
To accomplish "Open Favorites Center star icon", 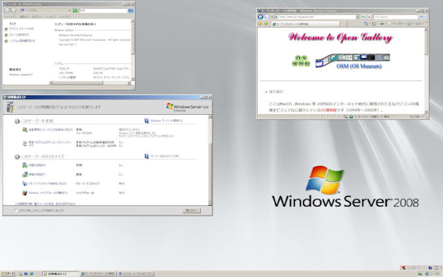I will click(x=260, y=24).
